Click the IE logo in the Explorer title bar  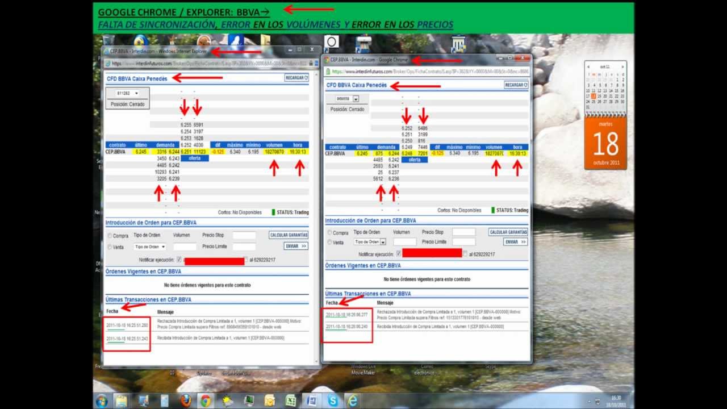pyautogui.click(x=107, y=51)
